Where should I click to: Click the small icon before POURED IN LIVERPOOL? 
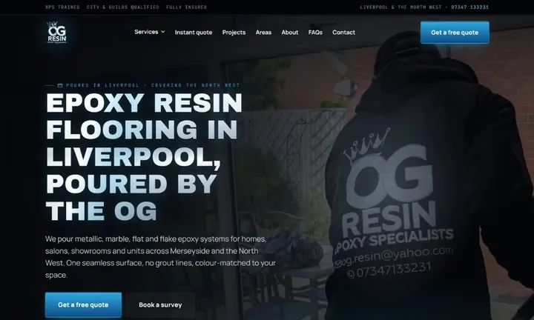click(60, 85)
